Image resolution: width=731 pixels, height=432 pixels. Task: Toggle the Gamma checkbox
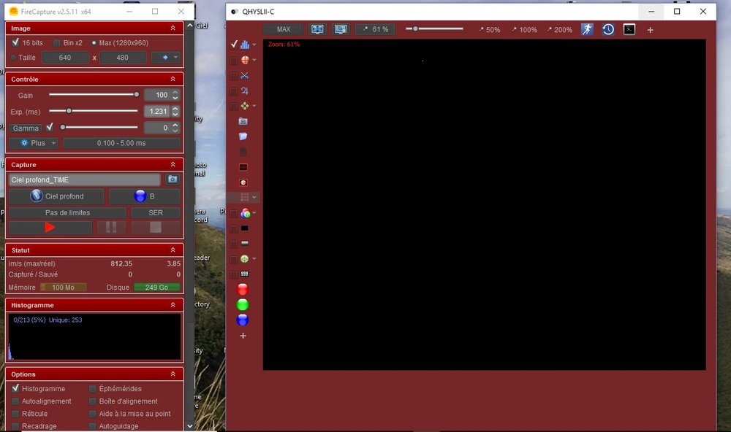50,127
